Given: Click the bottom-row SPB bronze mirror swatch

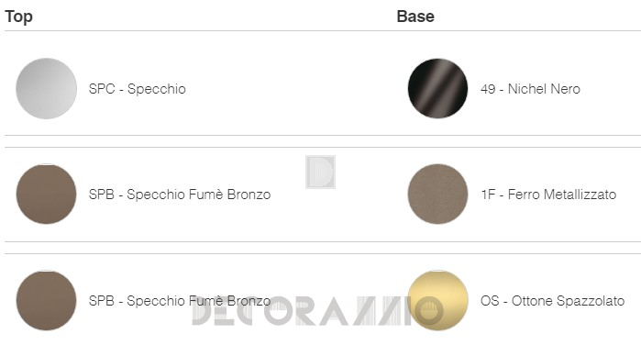Looking at the screenshot, I should click(x=46, y=300).
